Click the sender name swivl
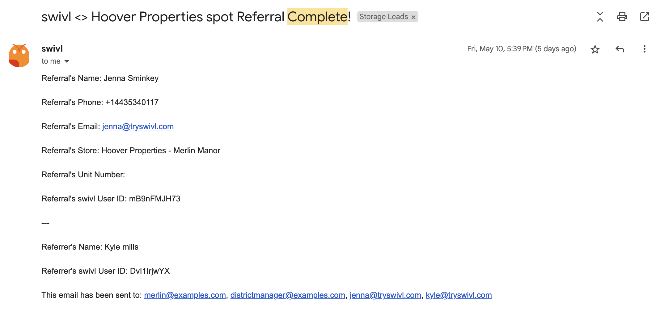Image resolution: width=660 pixels, height=312 pixels. click(x=52, y=48)
